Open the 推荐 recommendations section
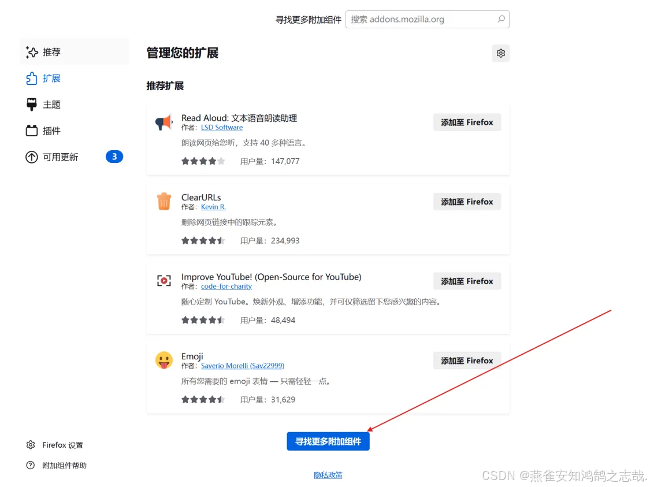Image resolution: width=650 pixels, height=487 pixels. [74, 52]
